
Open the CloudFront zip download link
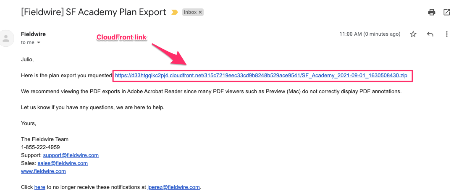[x=261, y=76]
